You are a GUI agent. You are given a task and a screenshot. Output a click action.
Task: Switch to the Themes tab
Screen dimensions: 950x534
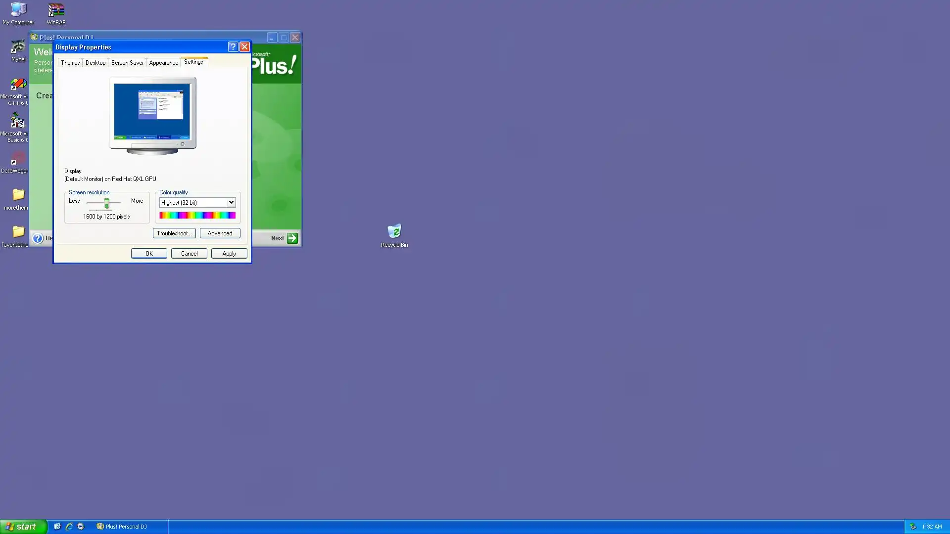[x=70, y=63]
